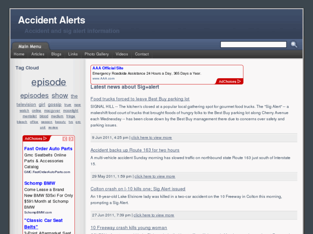Click the 'fringe' tag
The image size is (313, 234).
coord(71,116)
